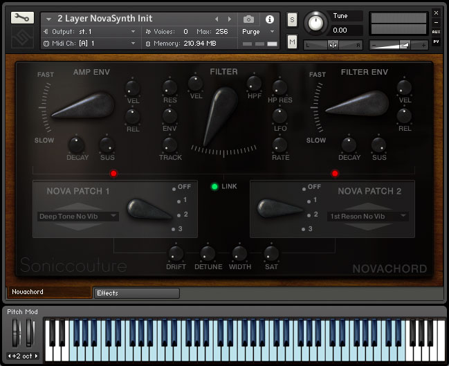Click the filter LFO knob
Screen dimensions: 449x366
point(280,116)
